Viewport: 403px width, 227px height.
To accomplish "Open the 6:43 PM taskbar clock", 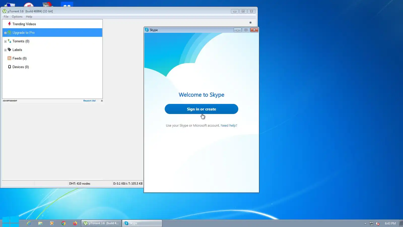I will (390, 223).
